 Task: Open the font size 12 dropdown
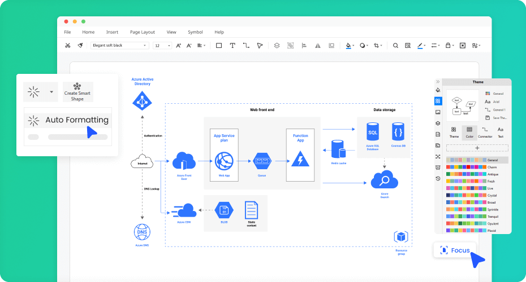pos(162,46)
